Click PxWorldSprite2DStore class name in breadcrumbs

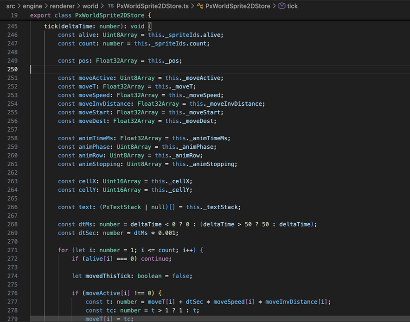pyautogui.click(x=237, y=6)
